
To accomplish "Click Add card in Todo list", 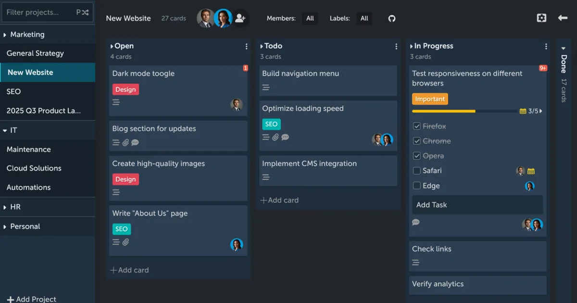I will (279, 200).
